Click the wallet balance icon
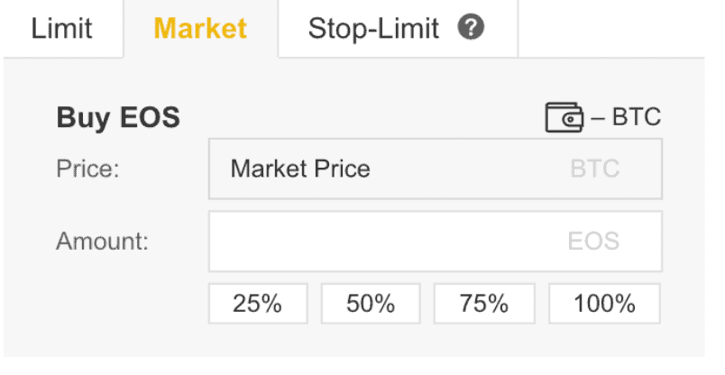This screenshot has width=725, height=375. (564, 117)
